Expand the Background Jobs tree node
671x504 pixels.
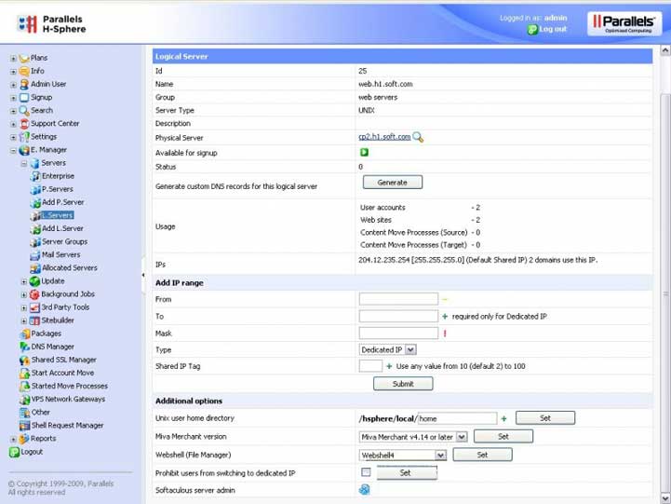pyautogui.click(x=24, y=294)
